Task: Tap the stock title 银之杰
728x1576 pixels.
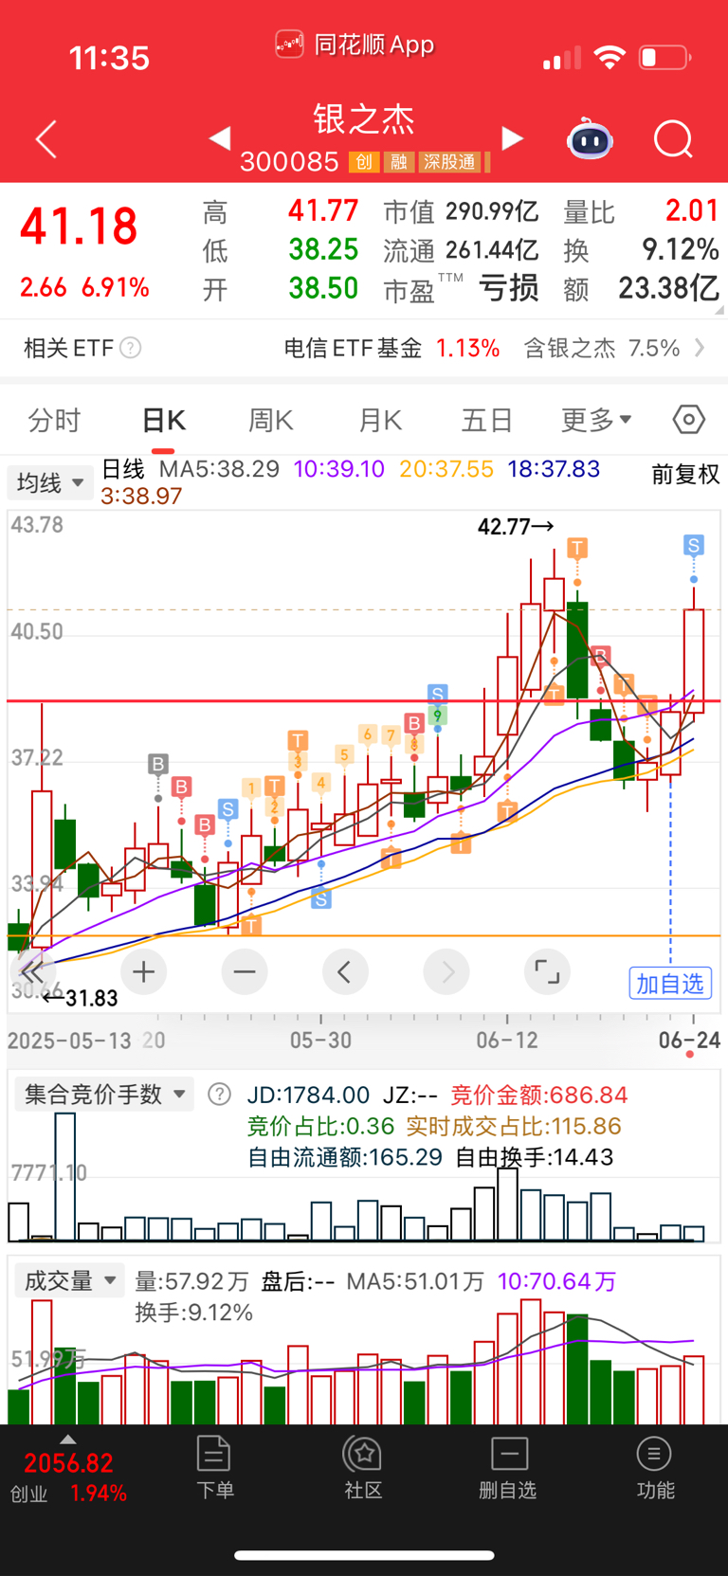Action: [364, 119]
